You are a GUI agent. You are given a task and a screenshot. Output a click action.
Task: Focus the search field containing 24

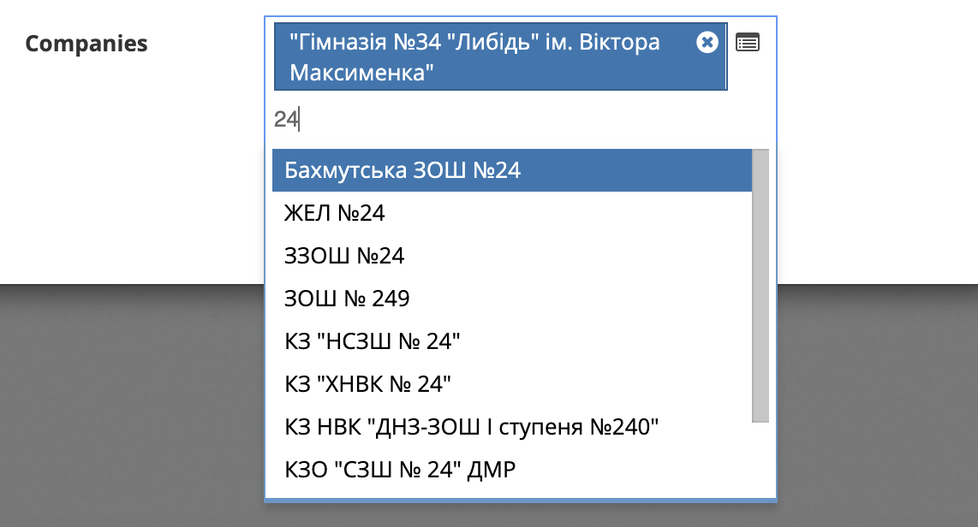click(x=514, y=120)
